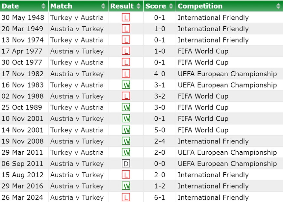Image resolution: width=283 pixels, height=202 pixels.
Task: Click the win icon for 19 Nov 2008
Action: click(126, 141)
